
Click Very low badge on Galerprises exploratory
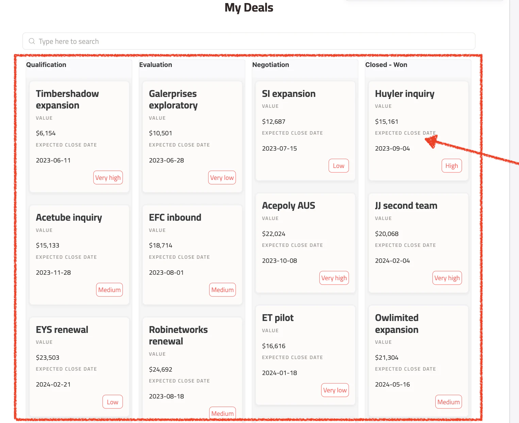(222, 177)
